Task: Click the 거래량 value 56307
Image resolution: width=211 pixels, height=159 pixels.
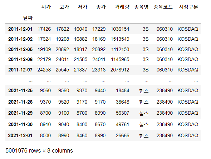Action: [x=123, y=113]
